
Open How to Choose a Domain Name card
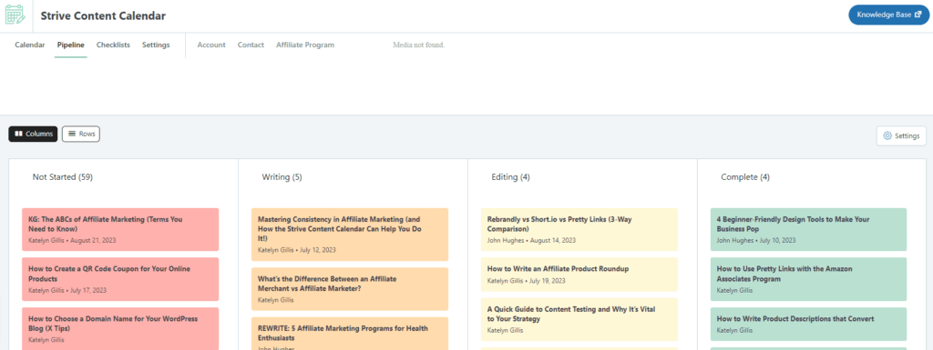[x=120, y=329]
